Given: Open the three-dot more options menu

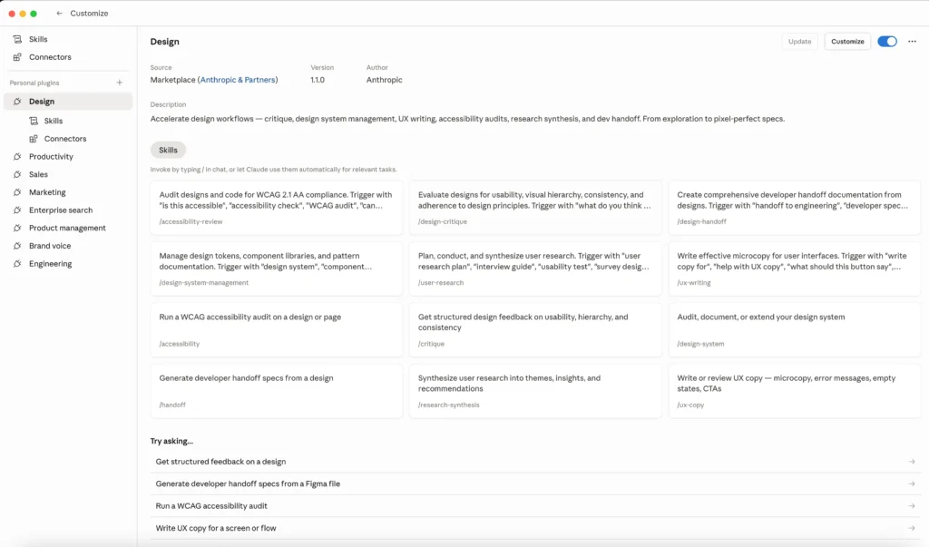Looking at the screenshot, I should coord(912,42).
